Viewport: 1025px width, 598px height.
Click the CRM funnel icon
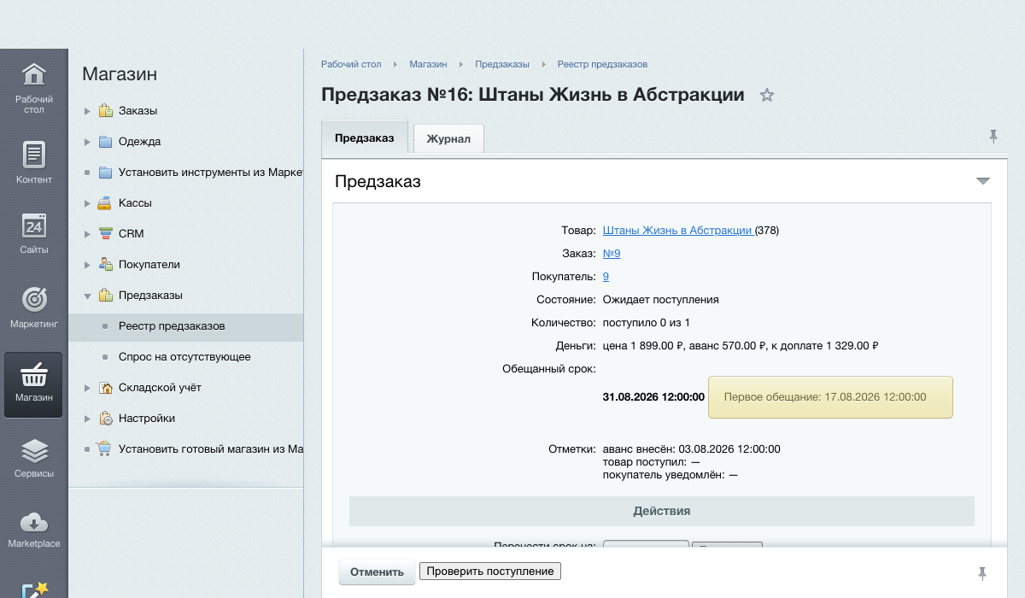click(105, 234)
